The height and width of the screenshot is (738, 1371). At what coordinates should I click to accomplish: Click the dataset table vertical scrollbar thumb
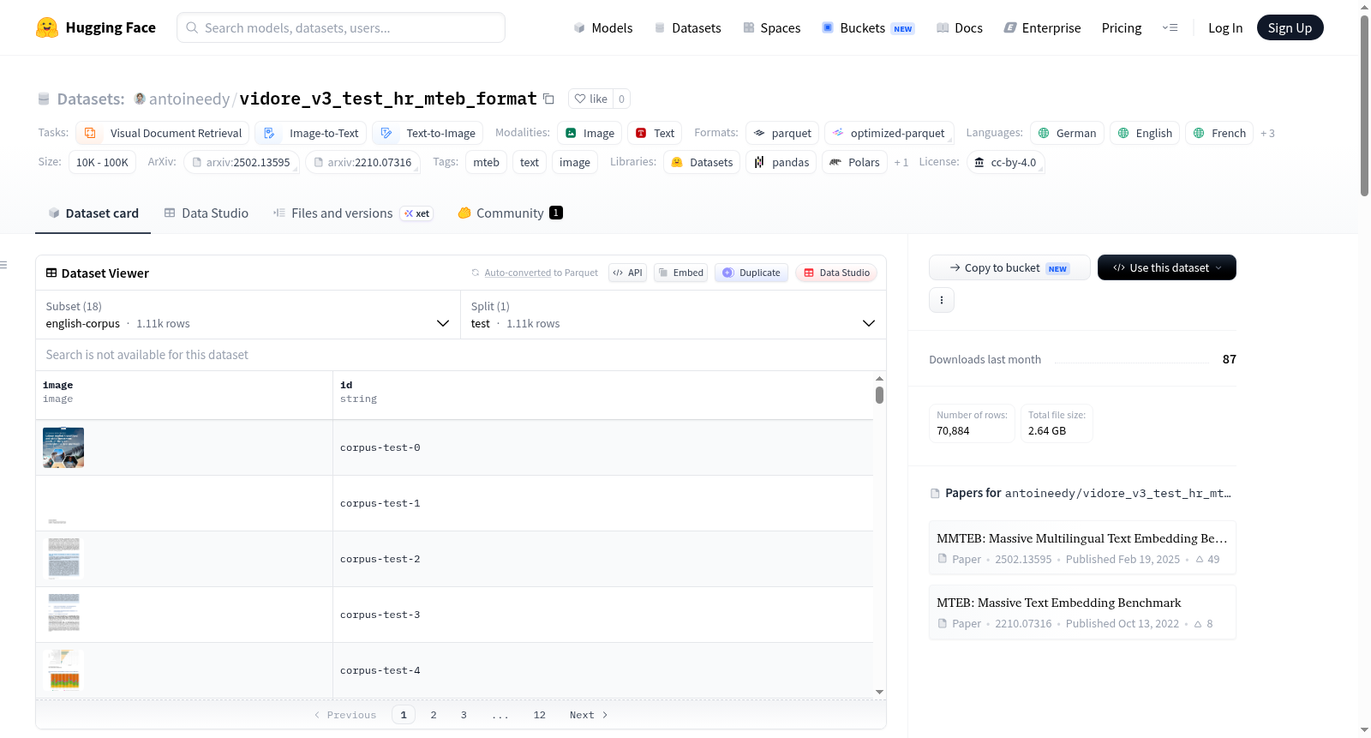[x=879, y=395]
